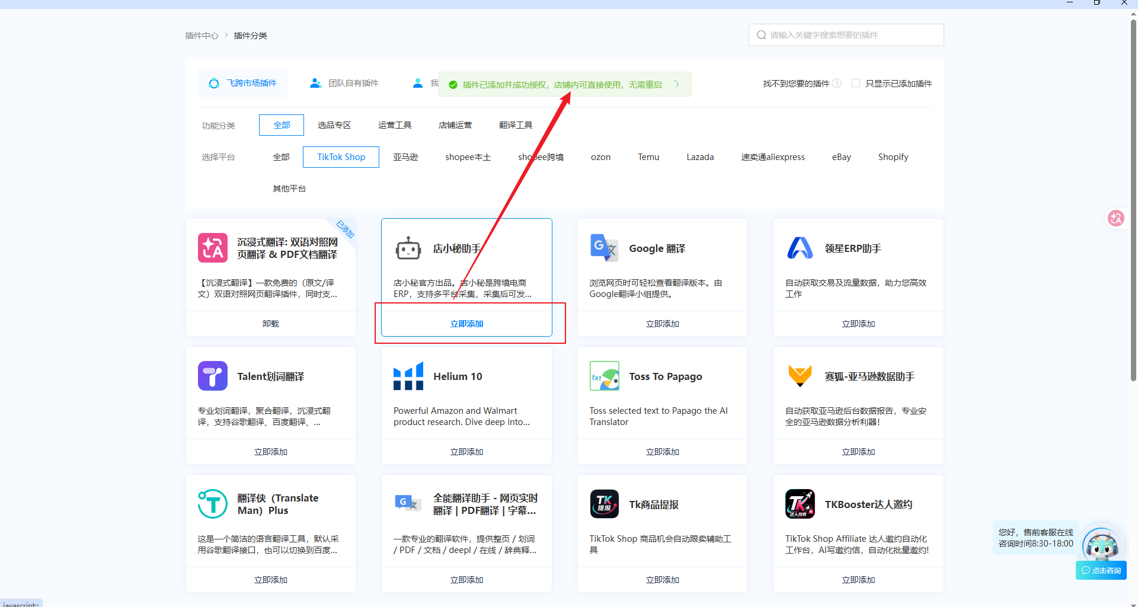Screen dimensions: 1138x607
Task: Click 立即添加 for 翻译侠 Plus
Action: pos(271,580)
